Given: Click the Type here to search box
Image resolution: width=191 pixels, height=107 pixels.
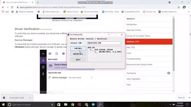Looking at the screenshot, I should 30,104.
